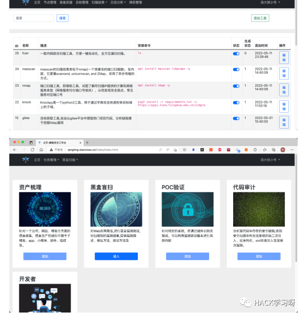Click the key/password icon in address bar
The image size is (305, 316).
pos(161,150)
